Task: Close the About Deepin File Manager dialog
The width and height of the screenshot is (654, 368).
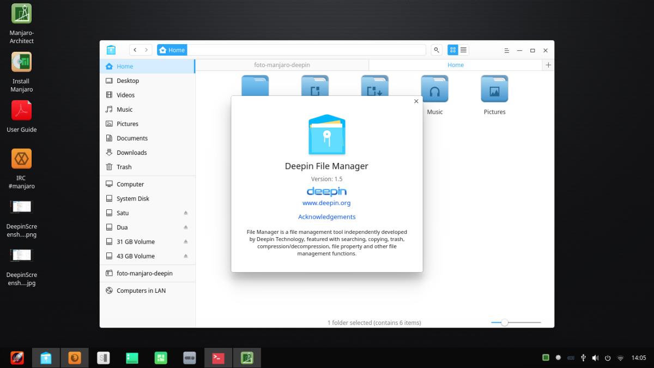Action: coord(416,101)
